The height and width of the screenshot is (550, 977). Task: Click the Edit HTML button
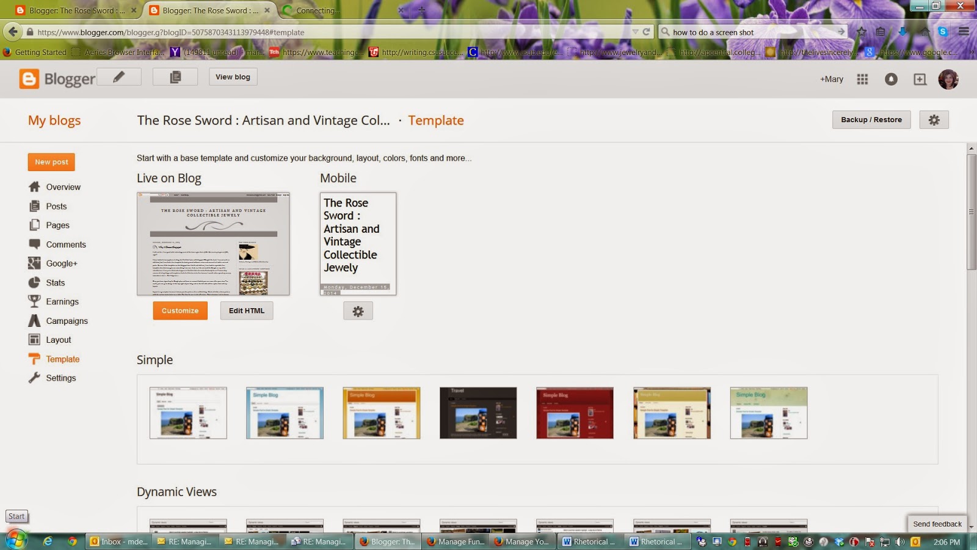coord(247,310)
